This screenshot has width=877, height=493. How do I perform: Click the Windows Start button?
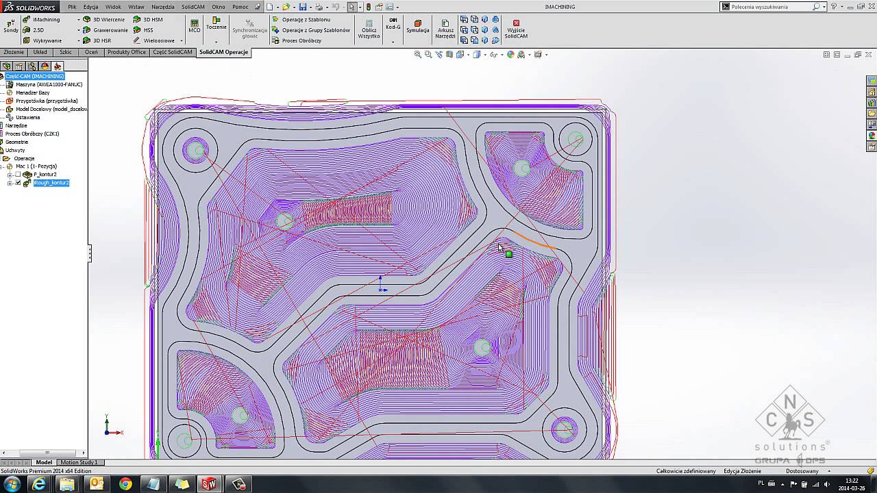pos(12,484)
